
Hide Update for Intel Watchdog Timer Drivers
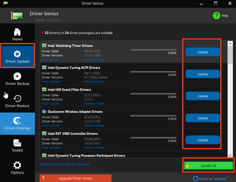pos(51,60)
